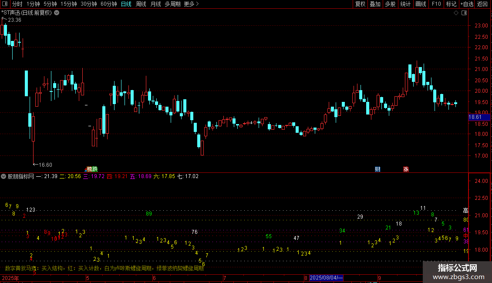
Task: Click the 2025/08/04 date cursor label
Action: pyautogui.click(x=326, y=278)
